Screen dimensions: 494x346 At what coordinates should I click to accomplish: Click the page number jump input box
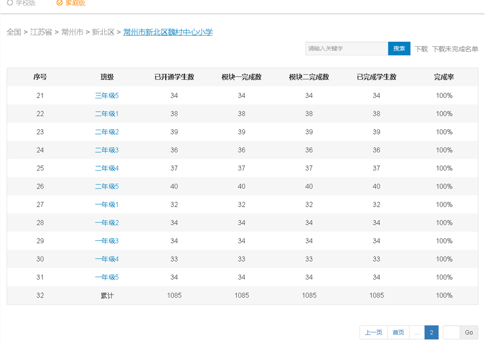451,333
